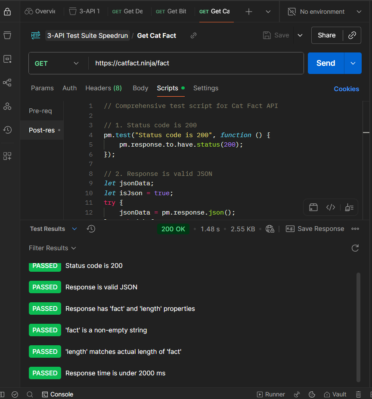The width and height of the screenshot is (372, 399).
Task: Click the 200 OK status badge
Action: [x=173, y=229]
